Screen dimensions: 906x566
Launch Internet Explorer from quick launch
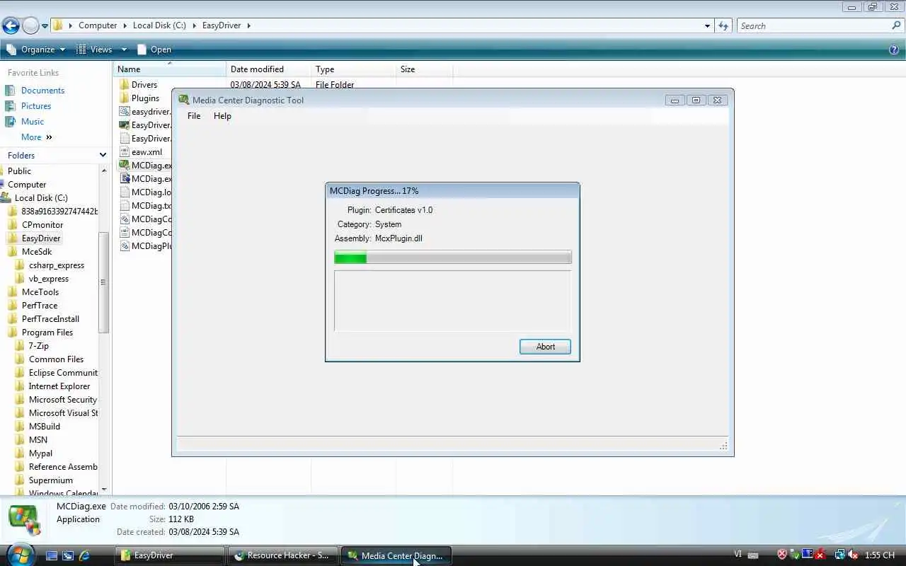point(84,555)
